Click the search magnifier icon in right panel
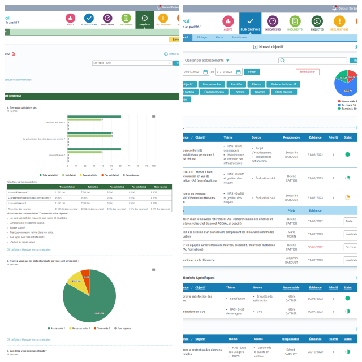362x362 pixels. [x=282, y=61]
